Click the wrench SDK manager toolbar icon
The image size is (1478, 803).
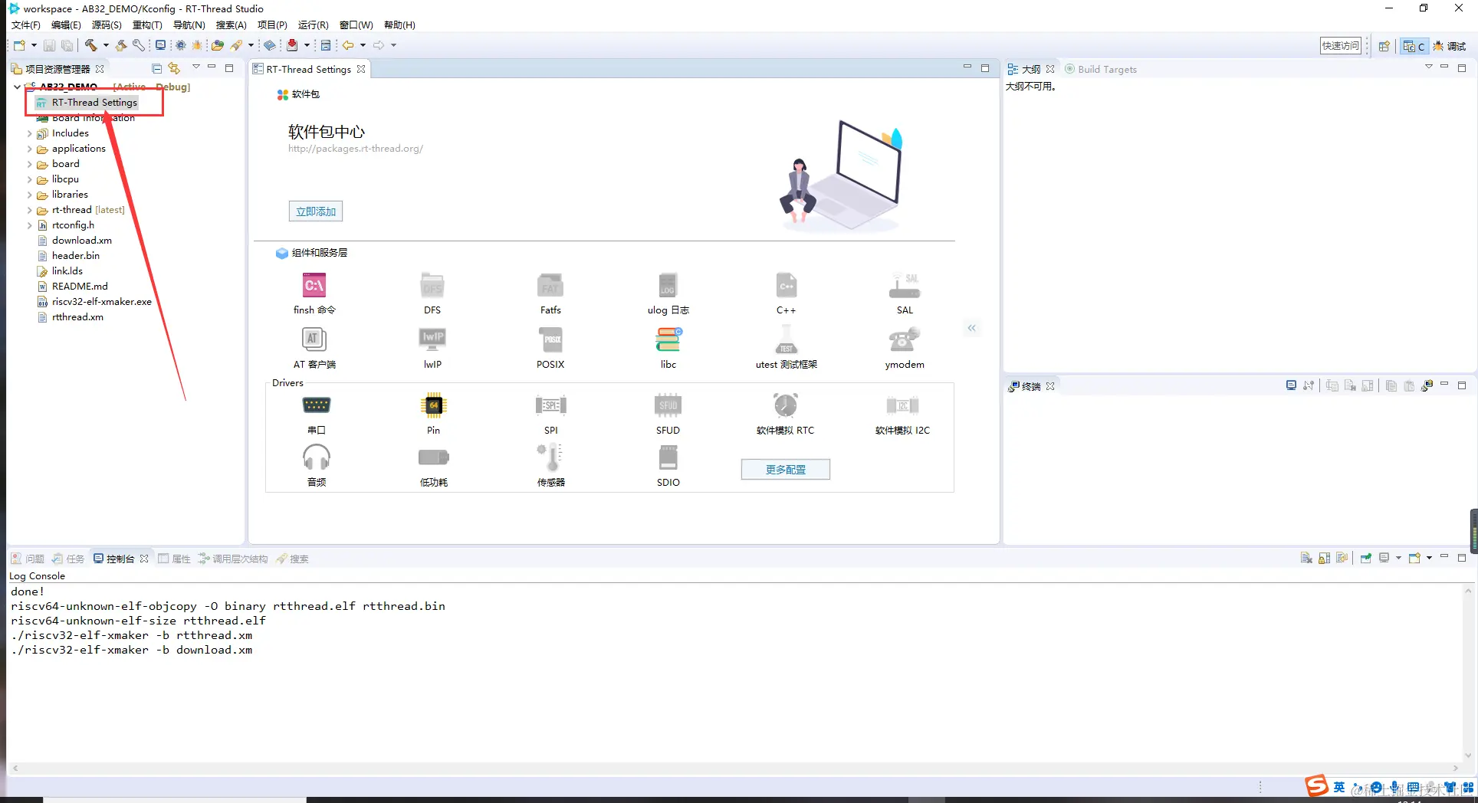click(138, 45)
